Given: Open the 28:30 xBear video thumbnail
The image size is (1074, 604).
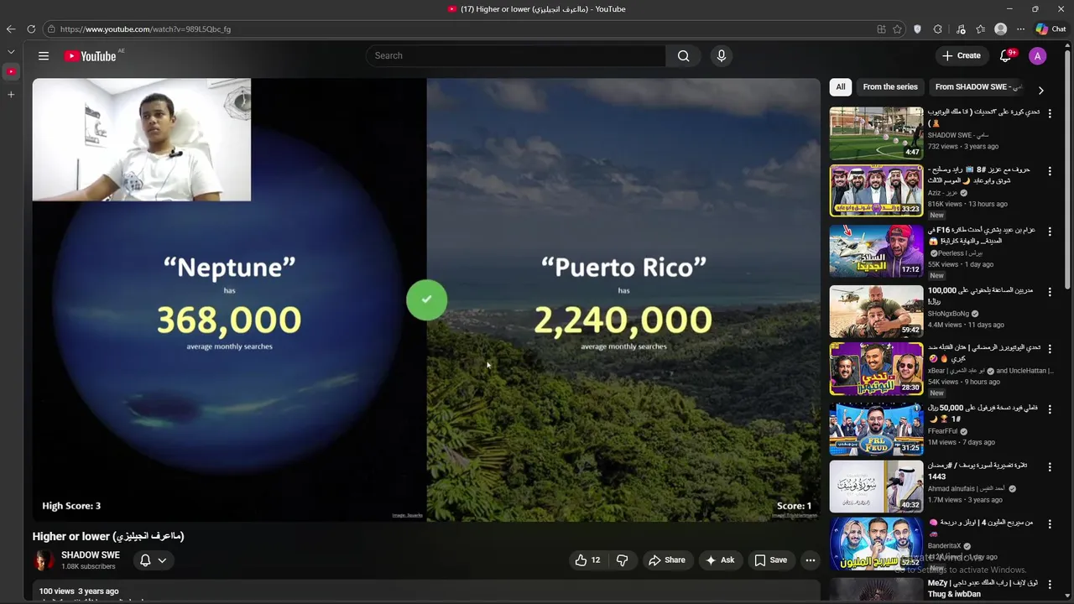Looking at the screenshot, I should [x=876, y=368].
